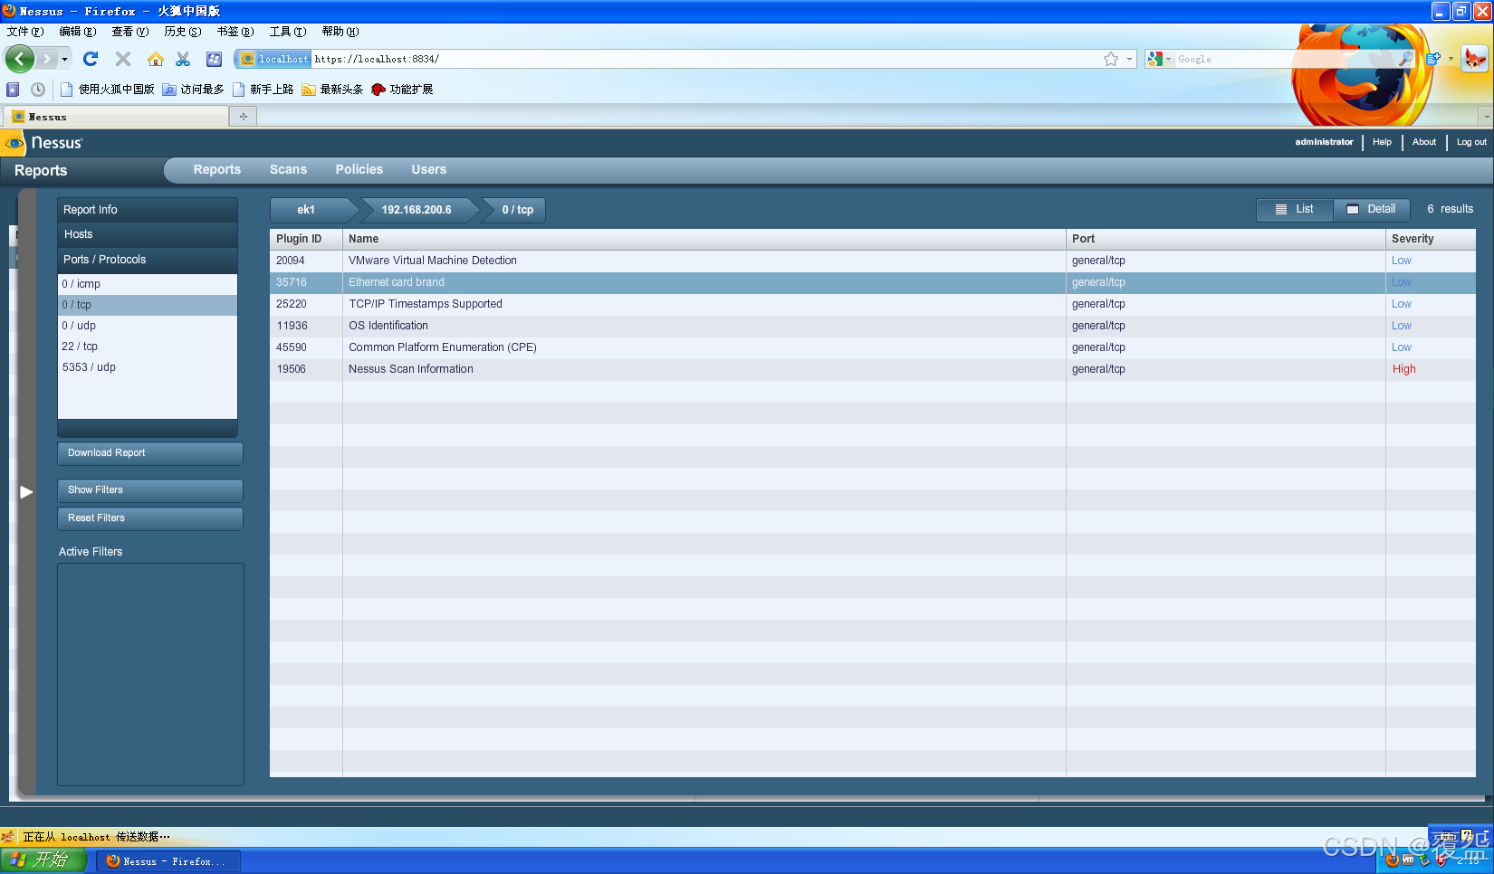Screen dimensions: 1494x874
Task: Select Ports / Protocols in the sidebar
Action: coord(148,260)
